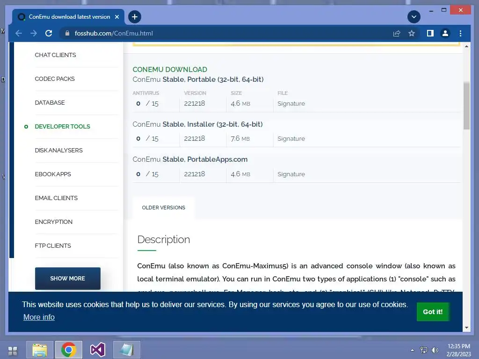Click the share page icon
The height and width of the screenshot is (359, 479).
[x=397, y=33]
